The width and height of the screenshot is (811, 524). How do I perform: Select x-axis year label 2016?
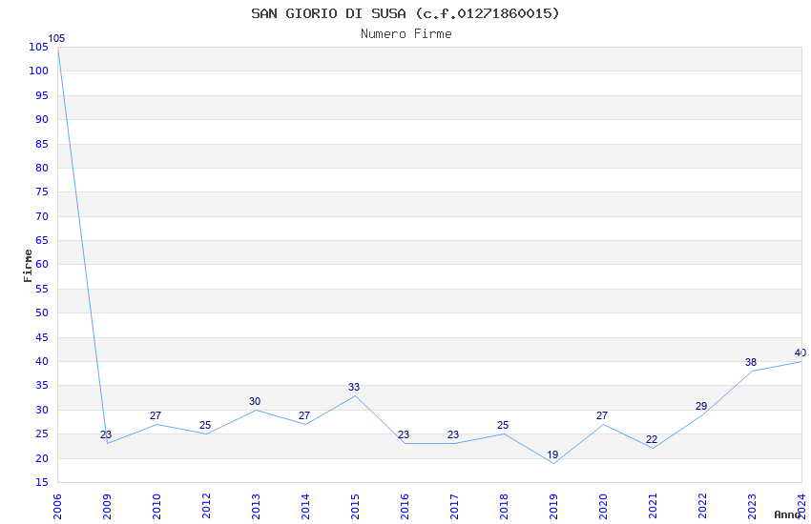point(405,507)
